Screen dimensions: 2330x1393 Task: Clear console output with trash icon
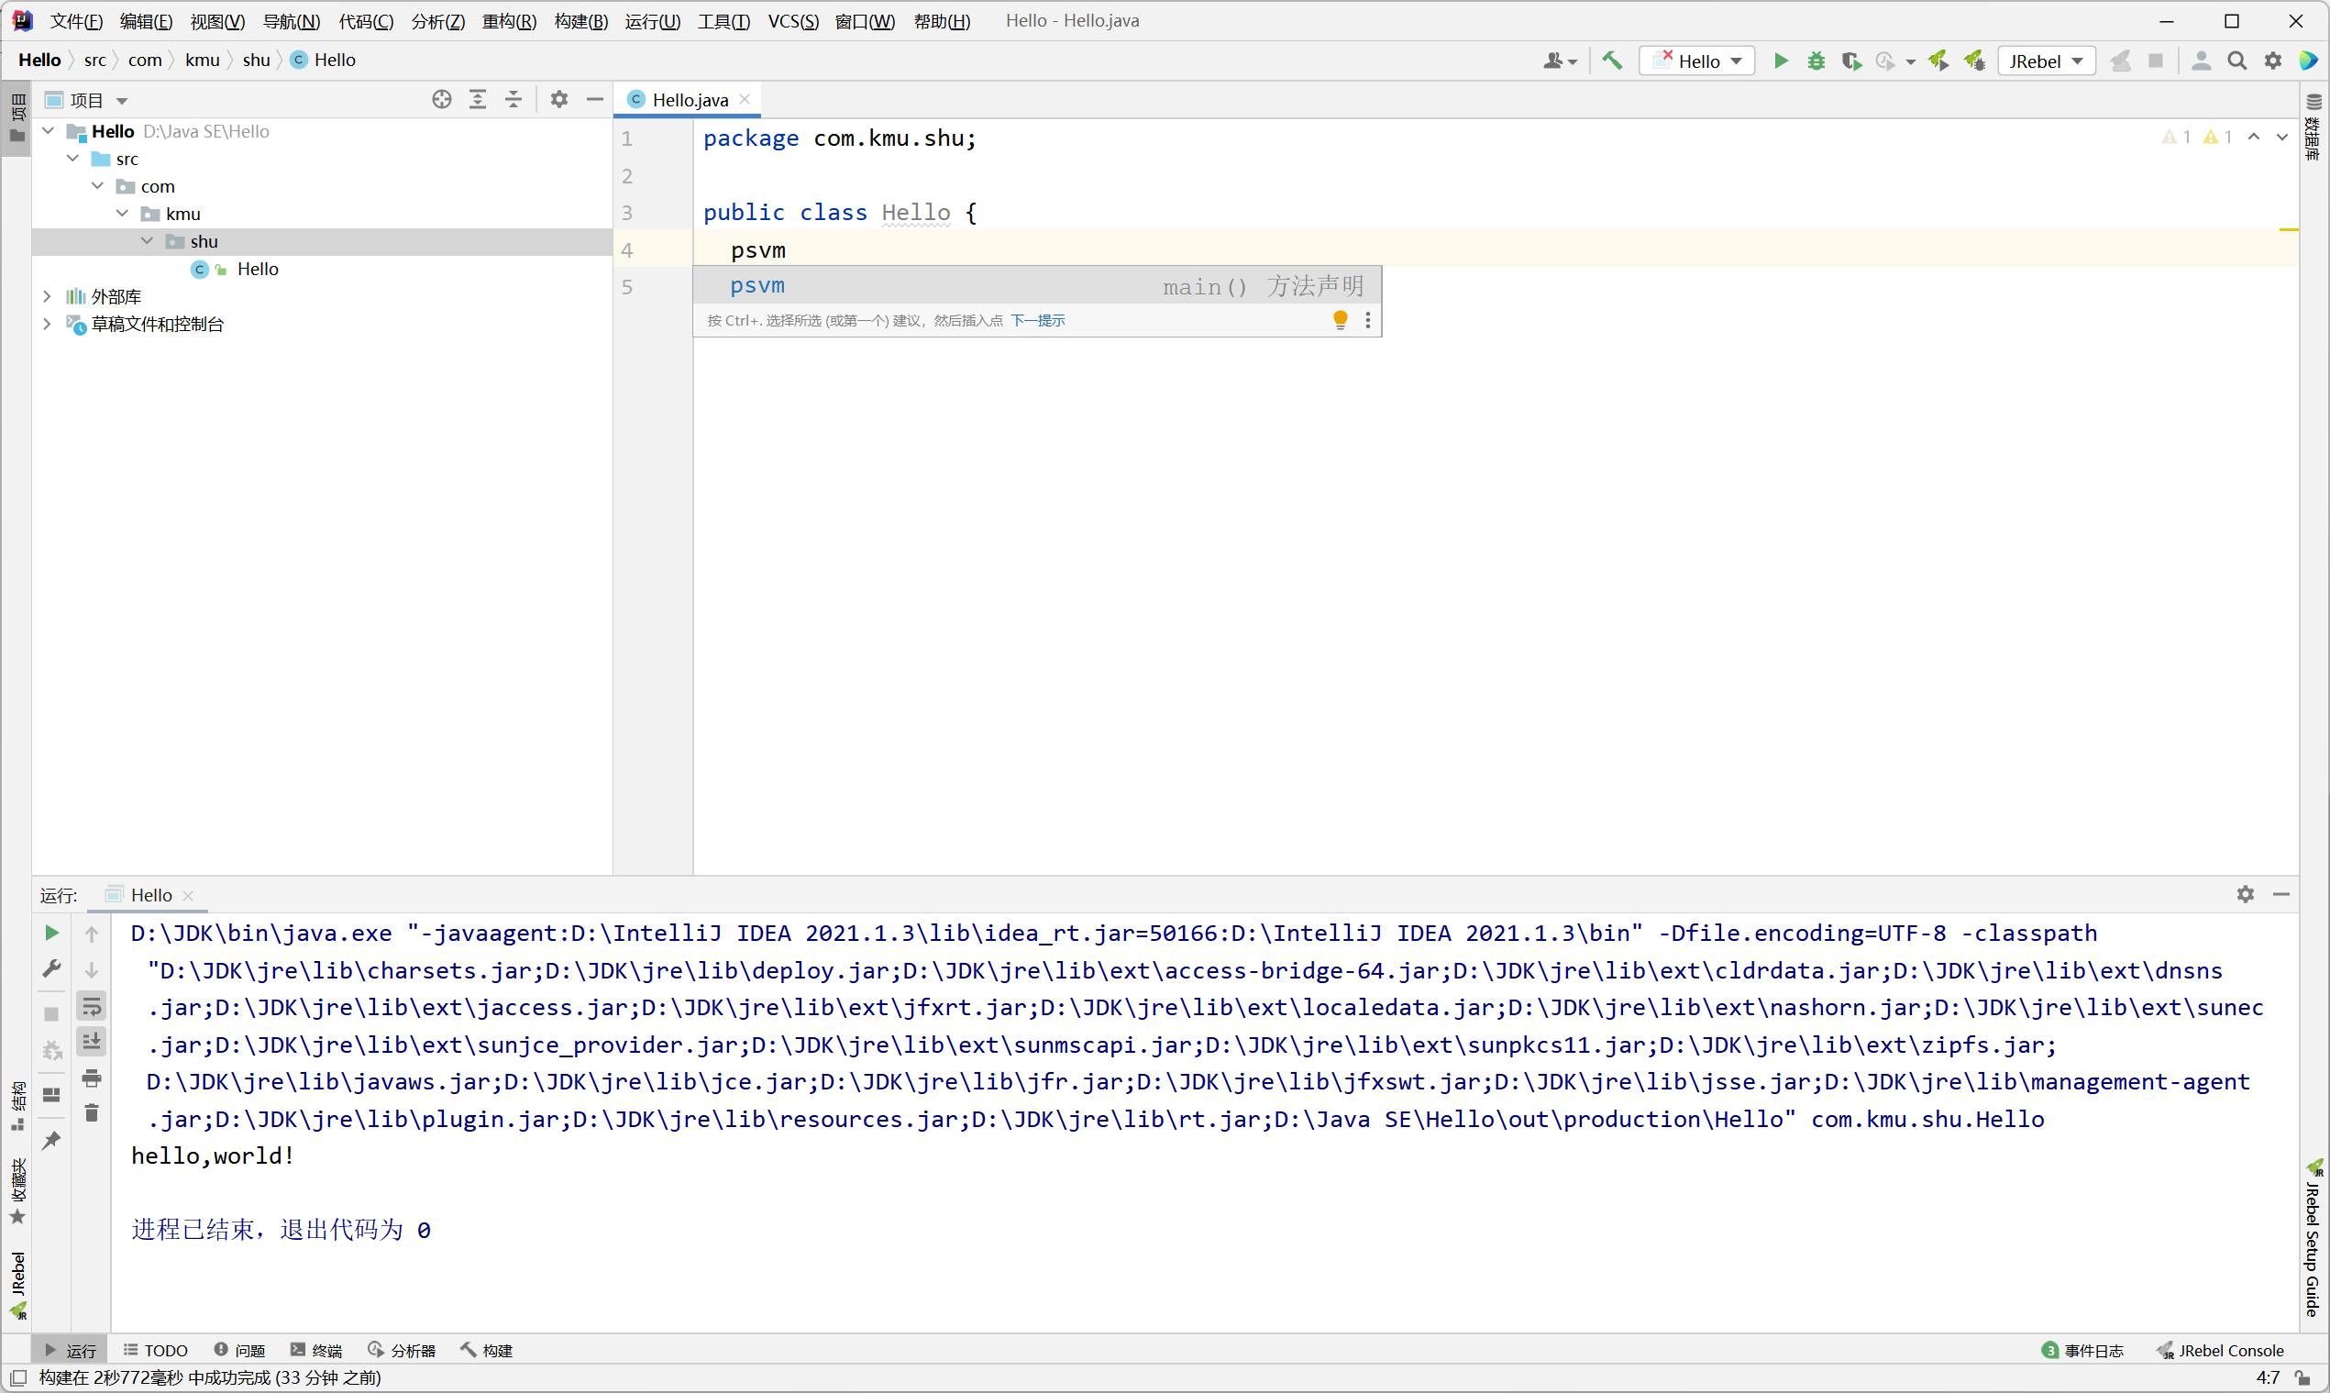[x=92, y=1112]
